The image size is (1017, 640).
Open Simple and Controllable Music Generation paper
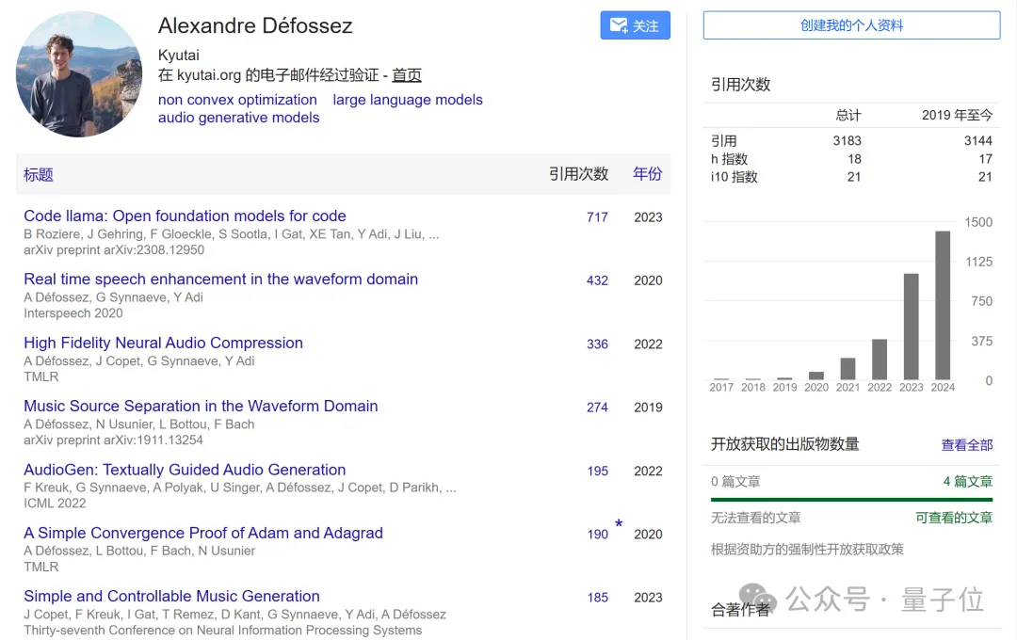pos(172,596)
